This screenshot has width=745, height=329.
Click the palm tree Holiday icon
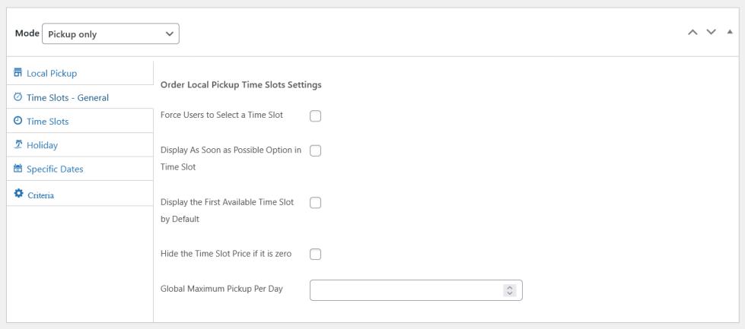[x=18, y=144]
